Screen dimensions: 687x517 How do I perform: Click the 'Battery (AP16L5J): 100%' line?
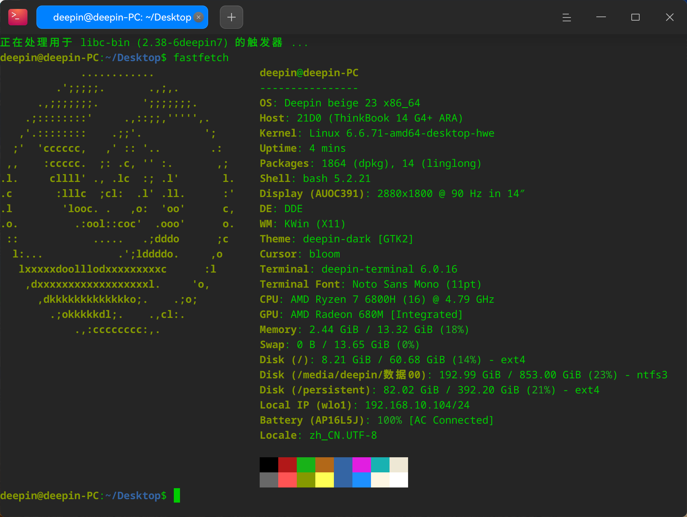point(377,420)
